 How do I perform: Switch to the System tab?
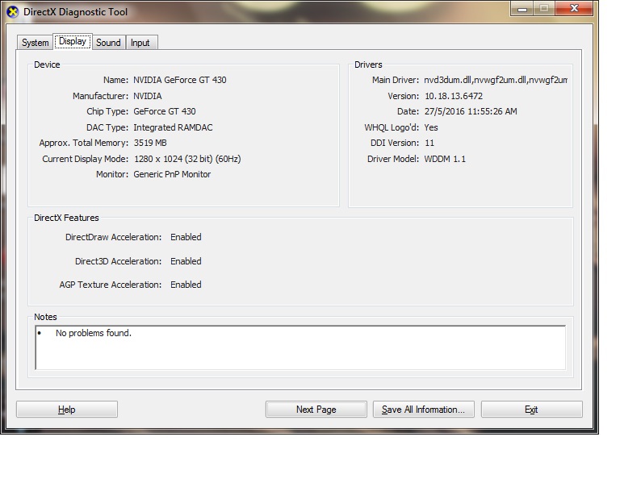coord(36,43)
